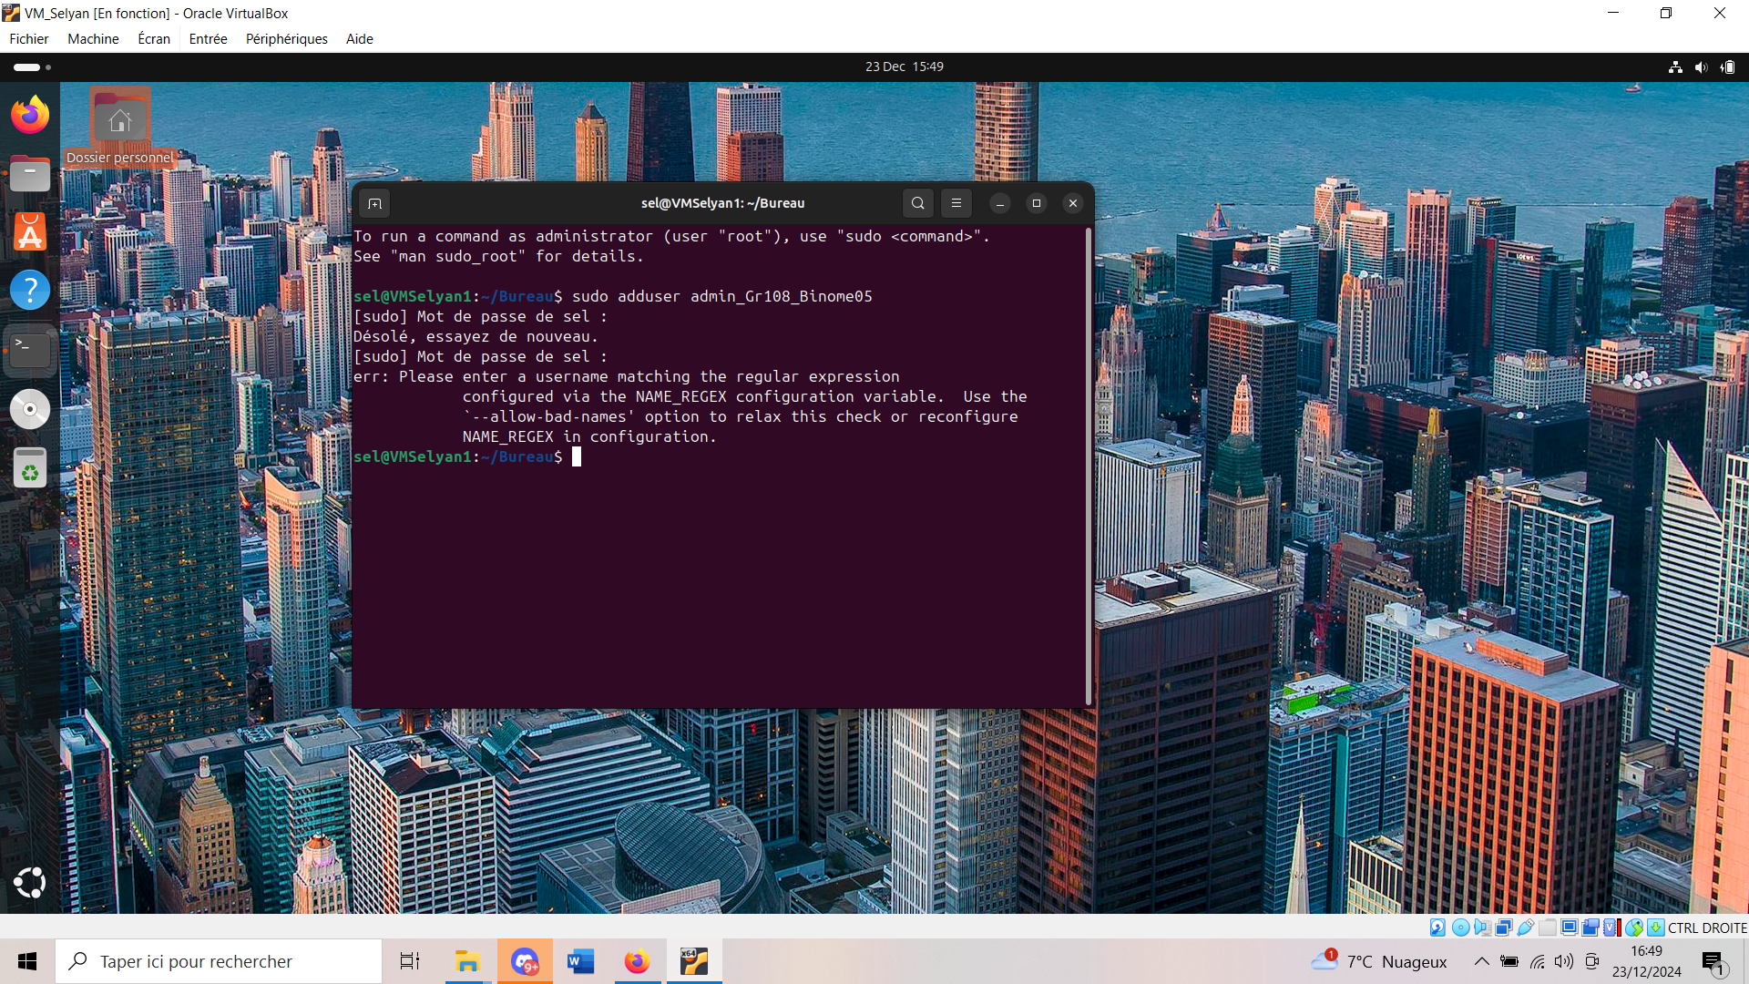The width and height of the screenshot is (1749, 984).
Task: Click the terminal prompt input line
Action: point(720,456)
